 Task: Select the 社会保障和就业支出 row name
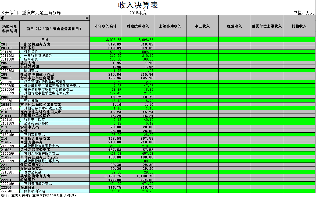point(37,74)
